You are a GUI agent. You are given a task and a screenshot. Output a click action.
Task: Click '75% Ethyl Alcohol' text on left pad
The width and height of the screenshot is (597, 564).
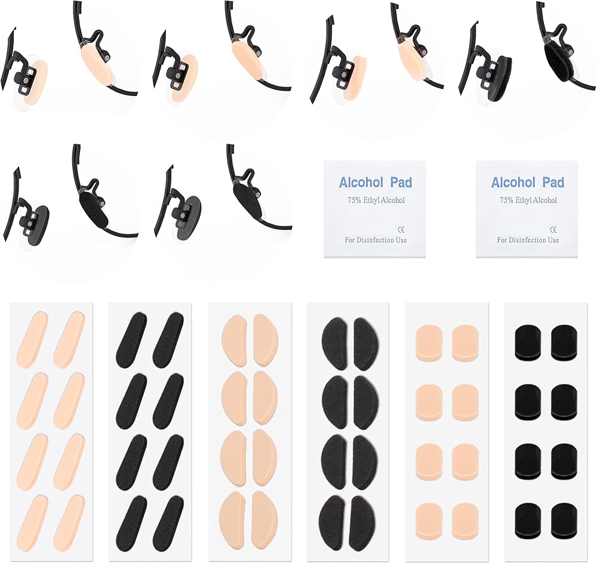point(376,200)
